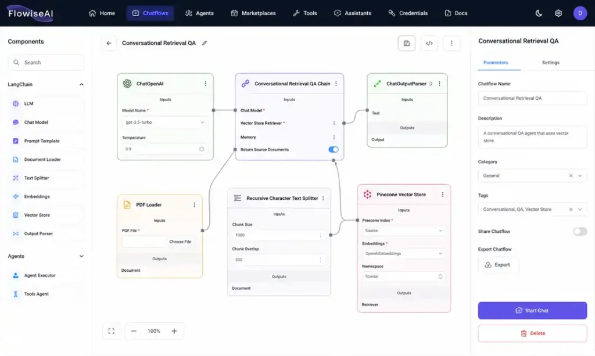Viewport: 595px width, 356px height.
Task: Select Chat Model component in sidebar
Action: (x=46, y=122)
